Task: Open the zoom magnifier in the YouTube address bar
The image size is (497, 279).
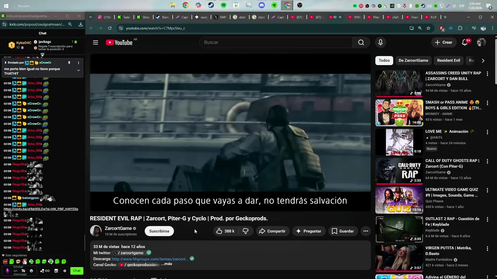Action: [x=420, y=28]
